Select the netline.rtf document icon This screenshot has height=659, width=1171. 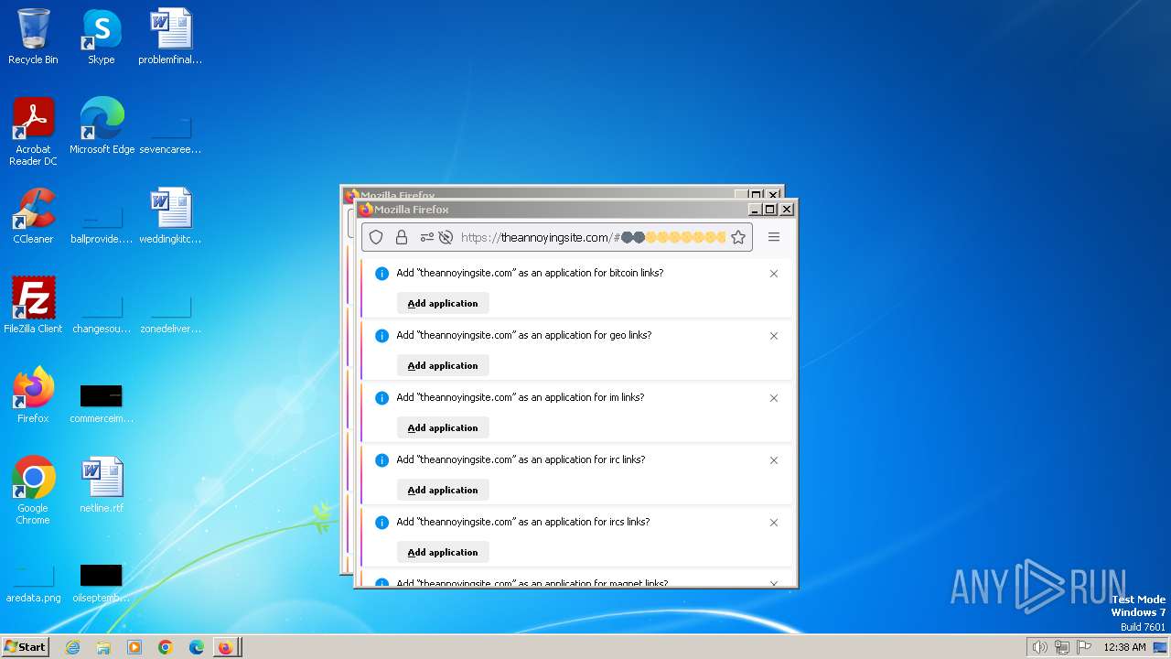tap(102, 485)
